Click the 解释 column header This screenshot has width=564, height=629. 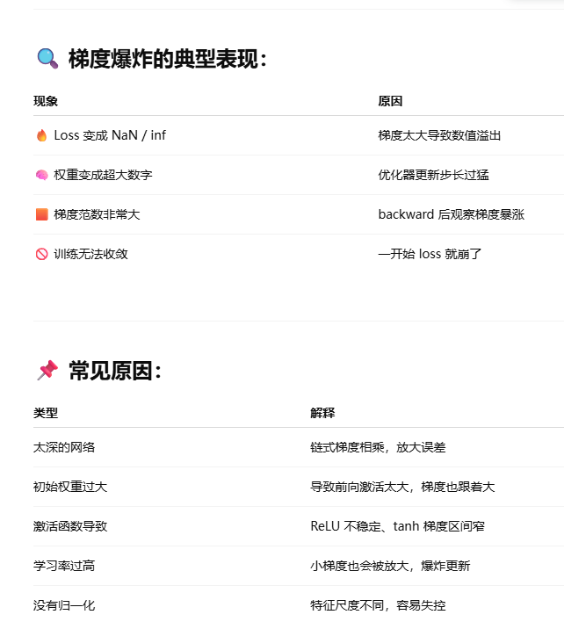pos(322,413)
